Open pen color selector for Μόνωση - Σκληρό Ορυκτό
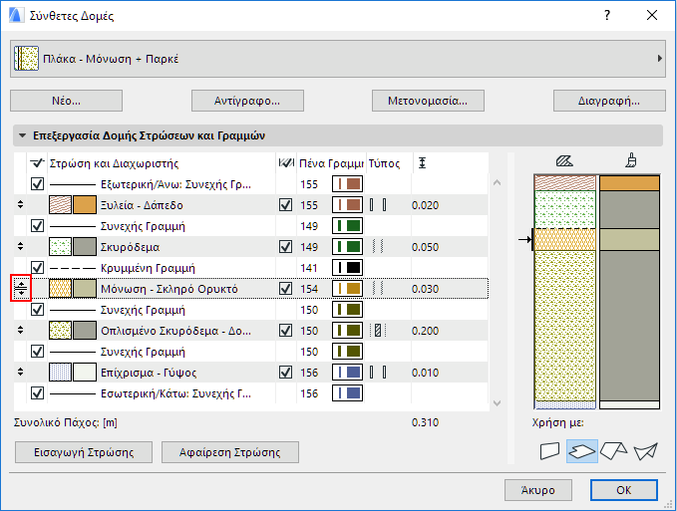 pos(347,289)
